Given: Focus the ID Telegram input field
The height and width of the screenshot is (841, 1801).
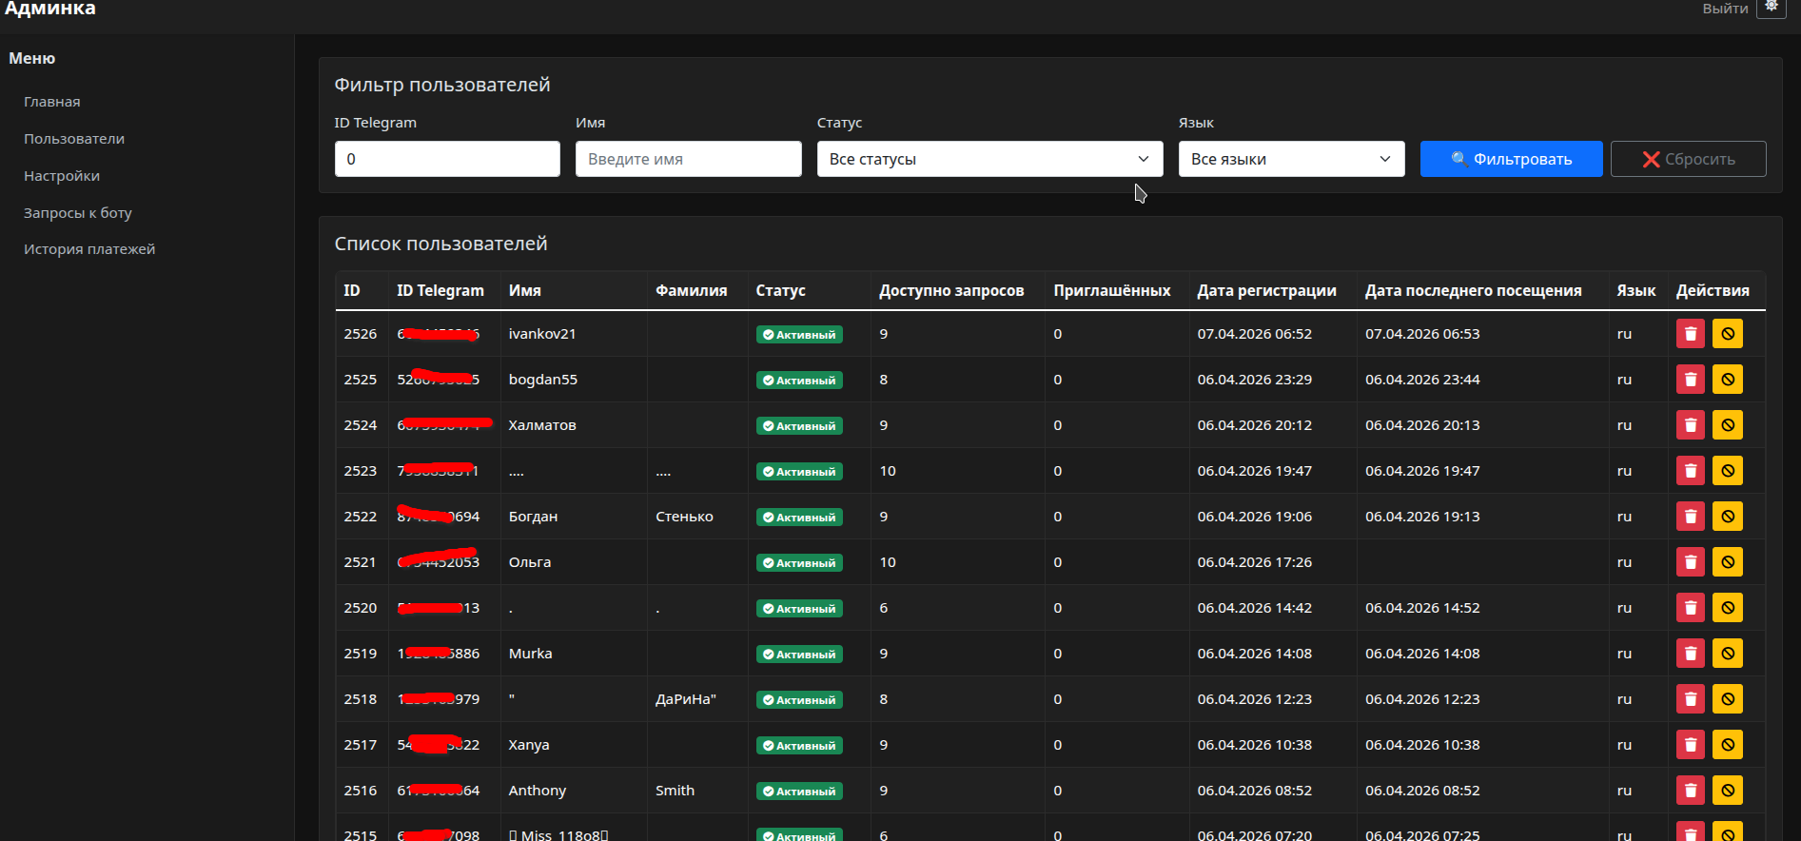Looking at the screenshot, I should [x=447, y=159].
